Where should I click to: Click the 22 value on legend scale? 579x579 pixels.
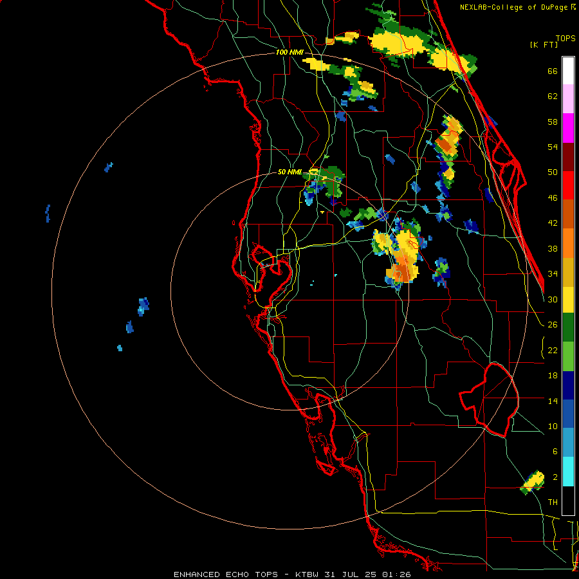[553, 350]
